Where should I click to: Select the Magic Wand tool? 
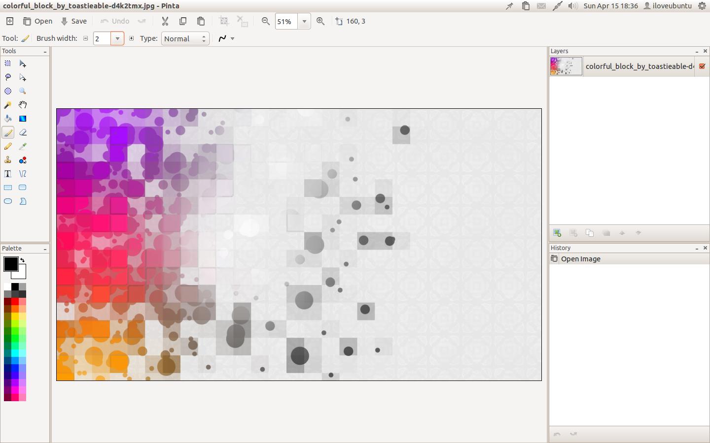tap(8, 105)
